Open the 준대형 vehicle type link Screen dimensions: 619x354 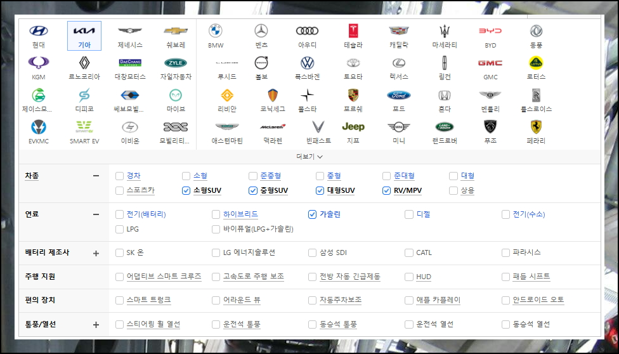[404, 176]
